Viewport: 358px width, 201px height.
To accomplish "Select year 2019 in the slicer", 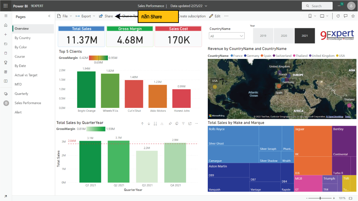I will coord(263,36).
